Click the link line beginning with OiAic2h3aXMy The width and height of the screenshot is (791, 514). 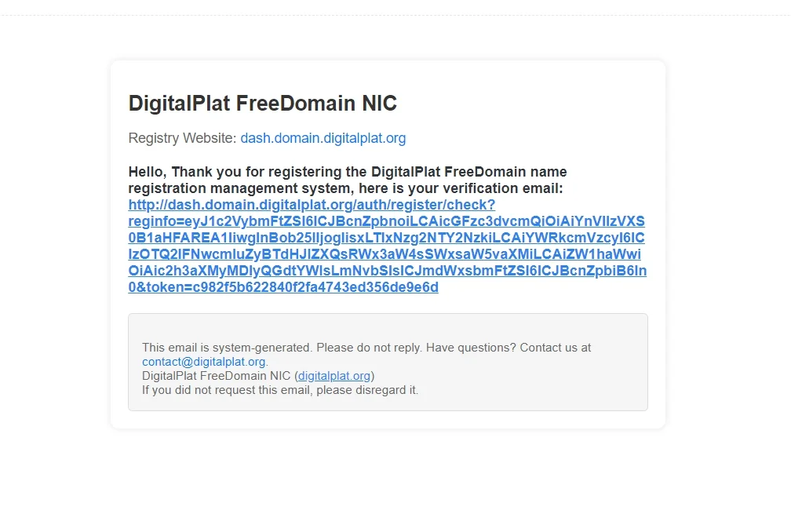[388, 271]
